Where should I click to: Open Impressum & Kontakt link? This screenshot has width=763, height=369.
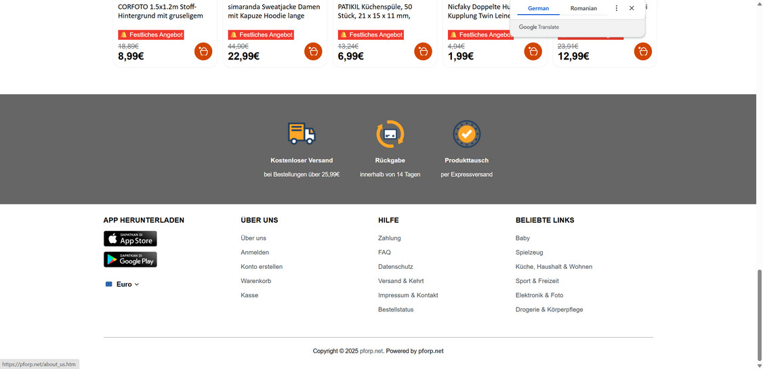(408, 295)
